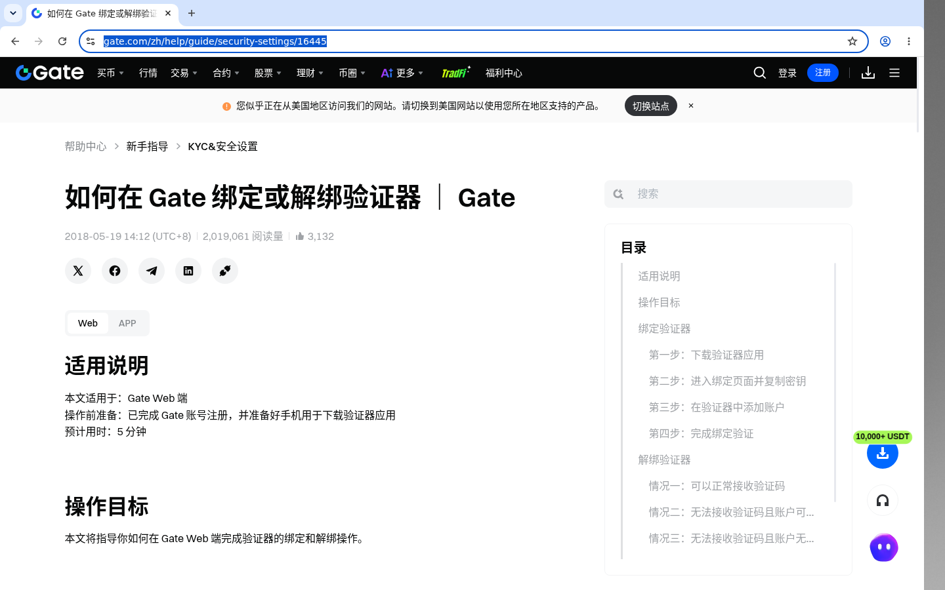Switch to the Web tab
The height and width of the screenshot is (590, 945).
[88, 323]
